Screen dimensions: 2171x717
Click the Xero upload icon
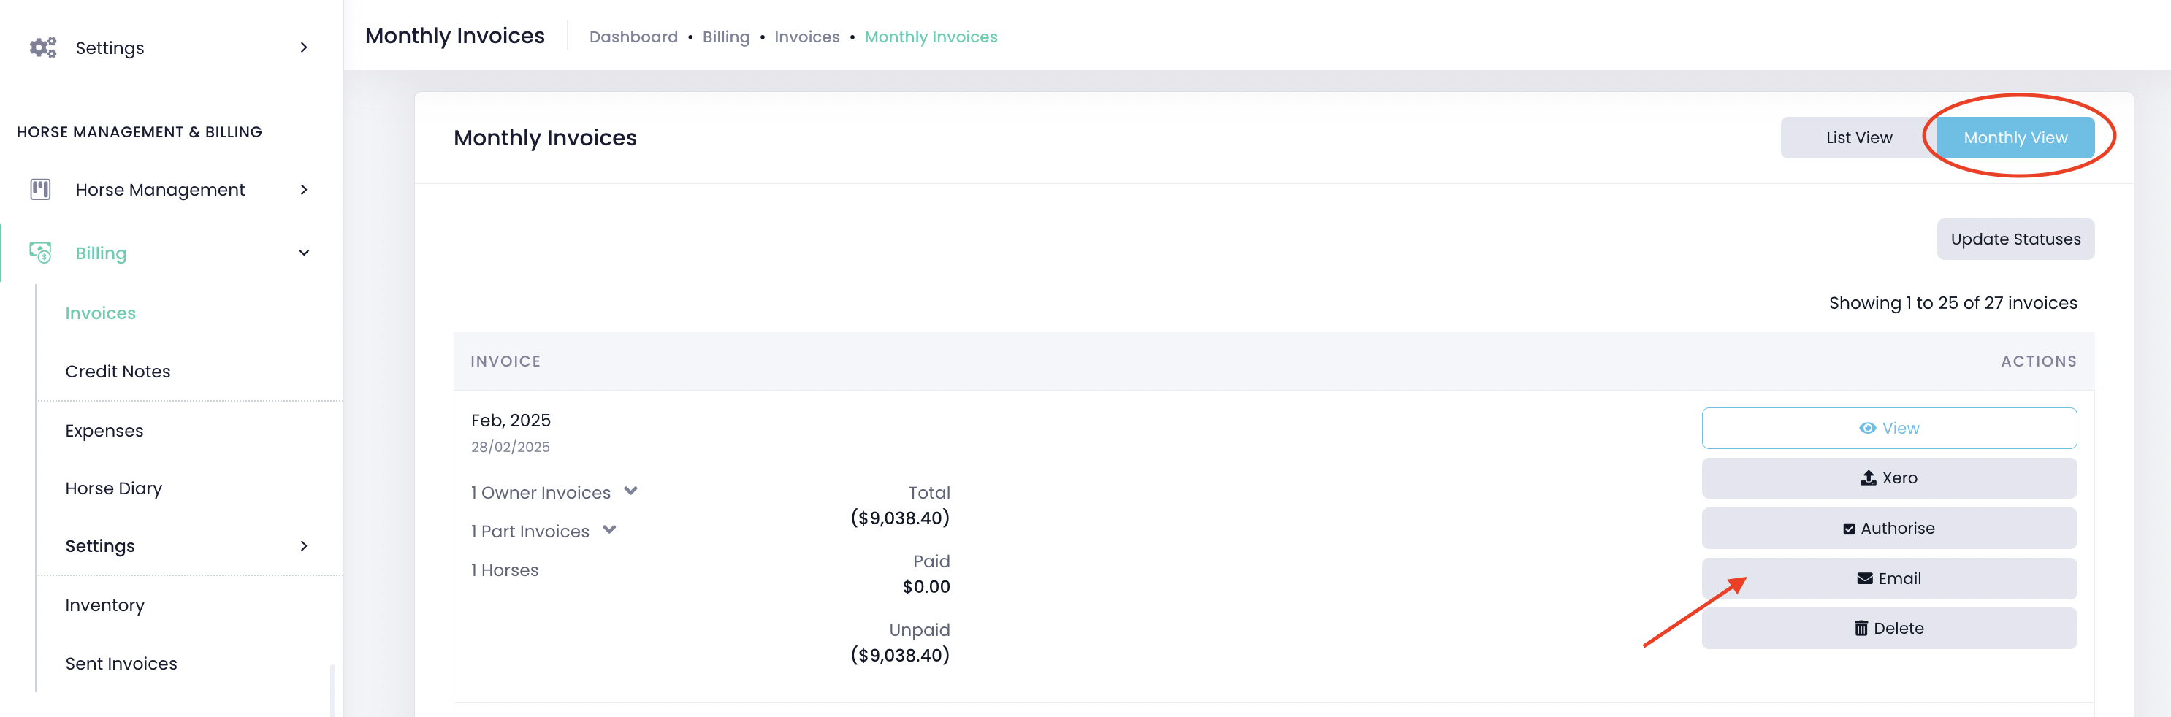1868,478
